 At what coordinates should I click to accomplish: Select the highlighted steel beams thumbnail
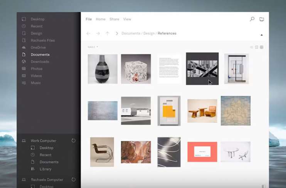tap(202, 69)
